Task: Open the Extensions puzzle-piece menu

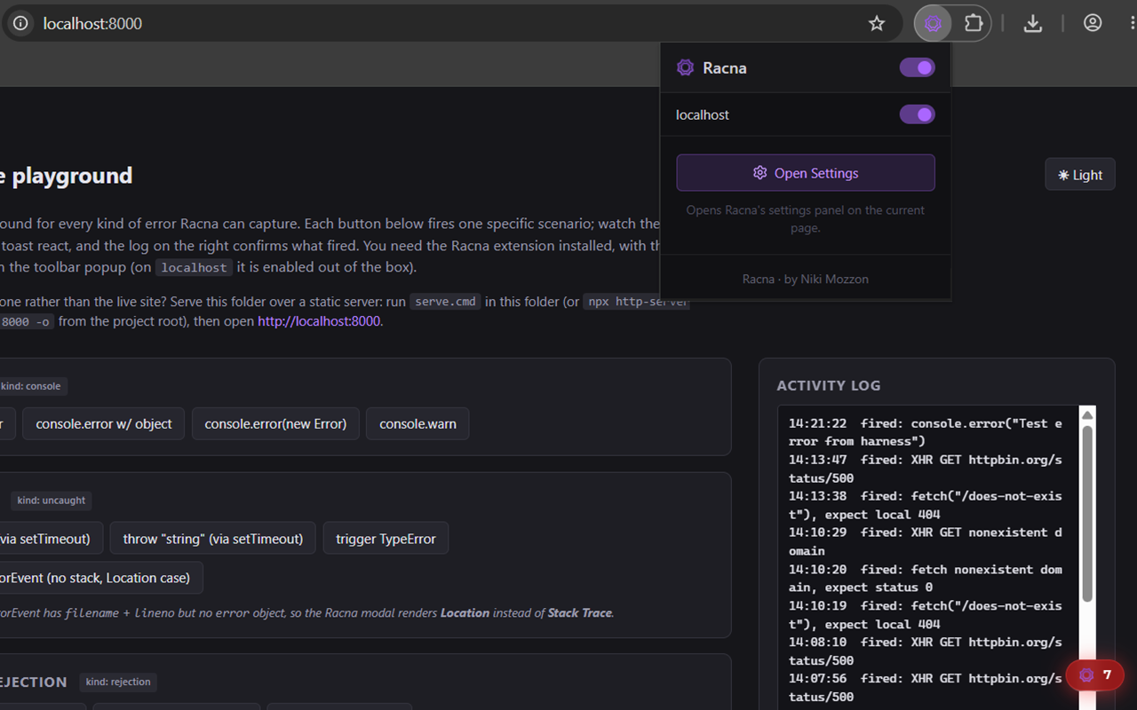Action: pos(974,24)
